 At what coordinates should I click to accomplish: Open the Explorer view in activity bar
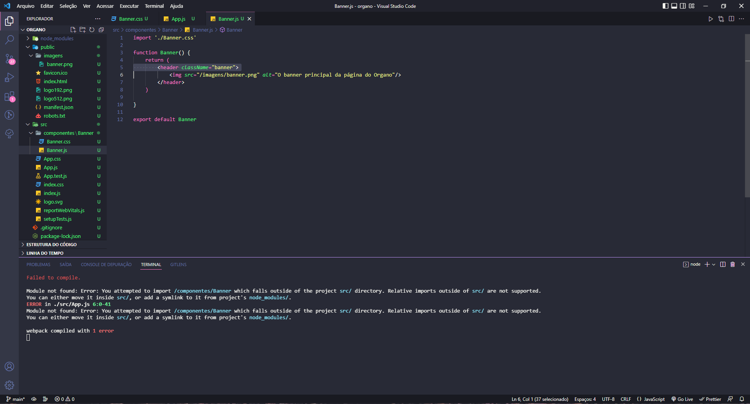click(x=9, y=21)
